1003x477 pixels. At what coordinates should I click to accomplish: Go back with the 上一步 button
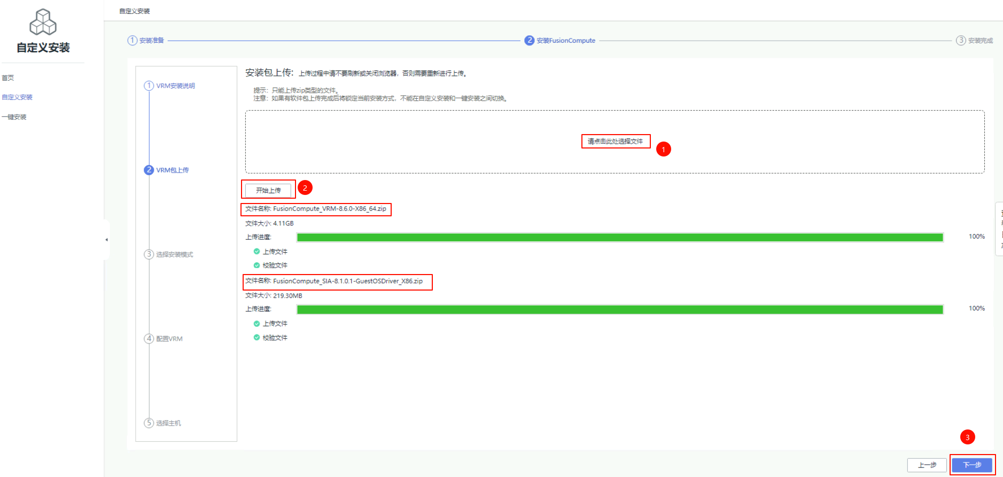click(927, 465)
